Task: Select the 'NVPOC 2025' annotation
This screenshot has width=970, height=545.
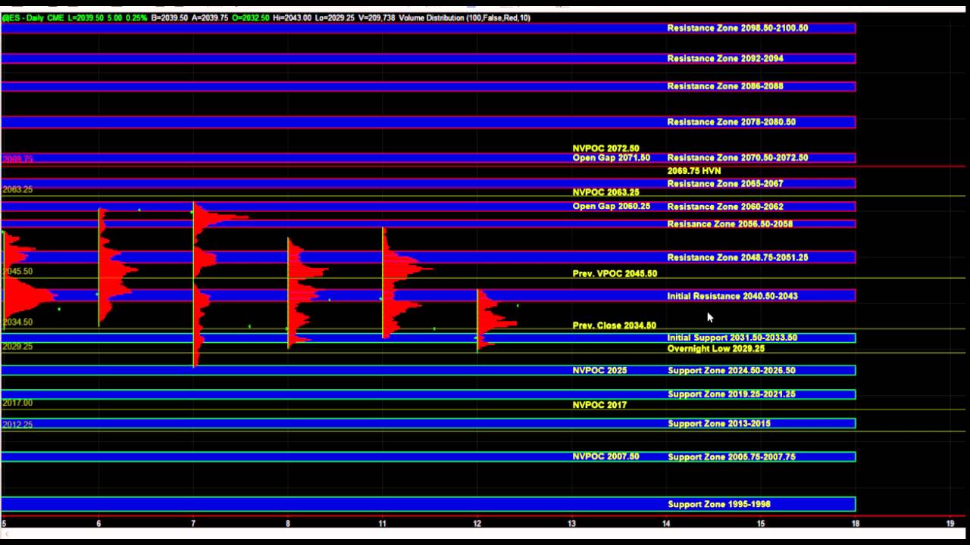Action: click(x=599, y=371)
